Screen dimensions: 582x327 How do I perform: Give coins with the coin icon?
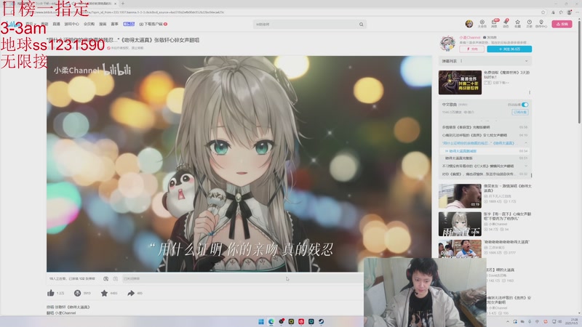77,293
